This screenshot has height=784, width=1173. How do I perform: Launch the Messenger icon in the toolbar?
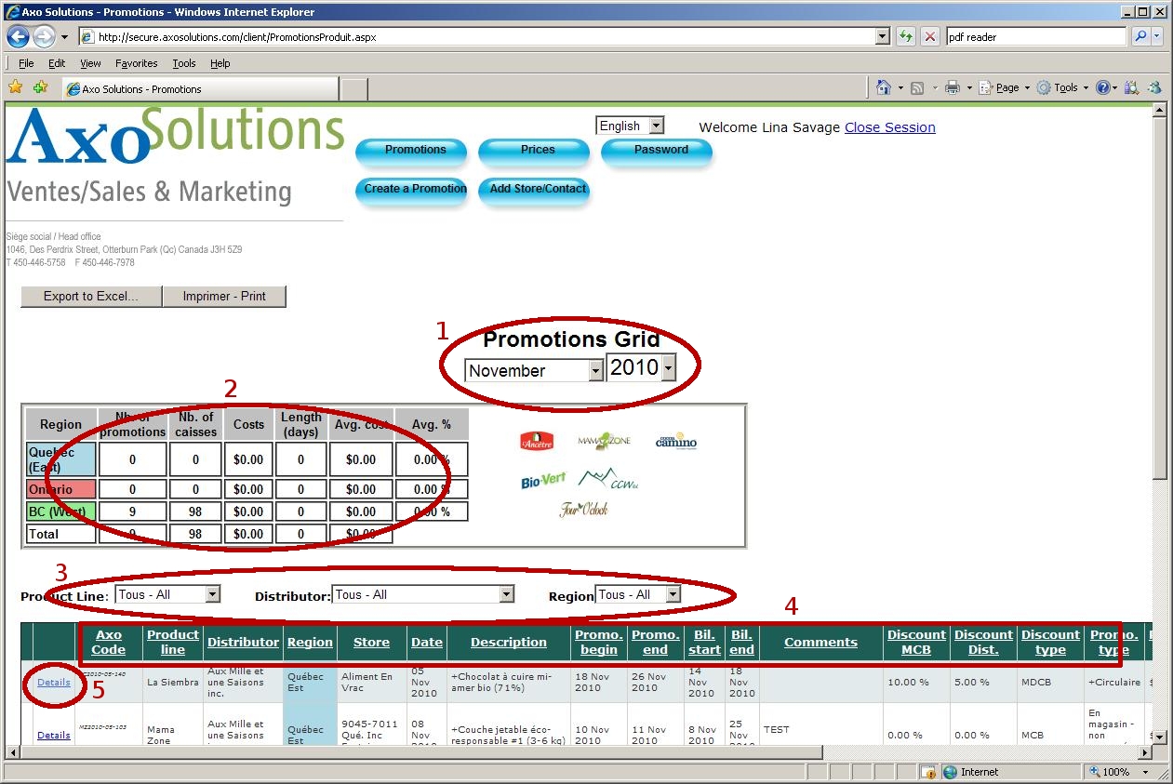click(1154, 87)
